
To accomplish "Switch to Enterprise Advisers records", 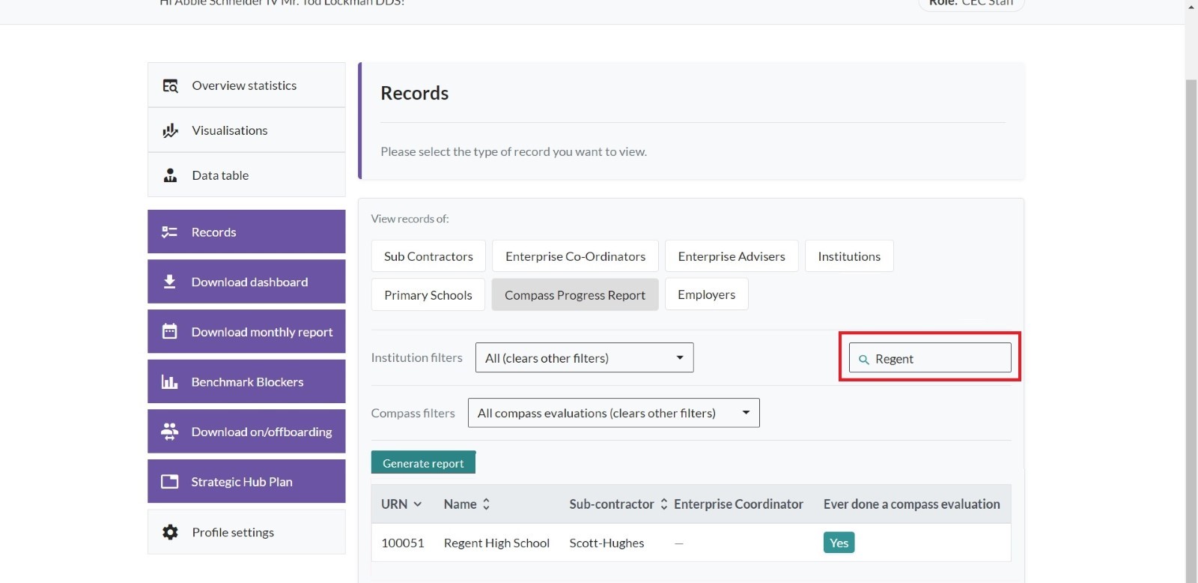I will tap(731, 256).
